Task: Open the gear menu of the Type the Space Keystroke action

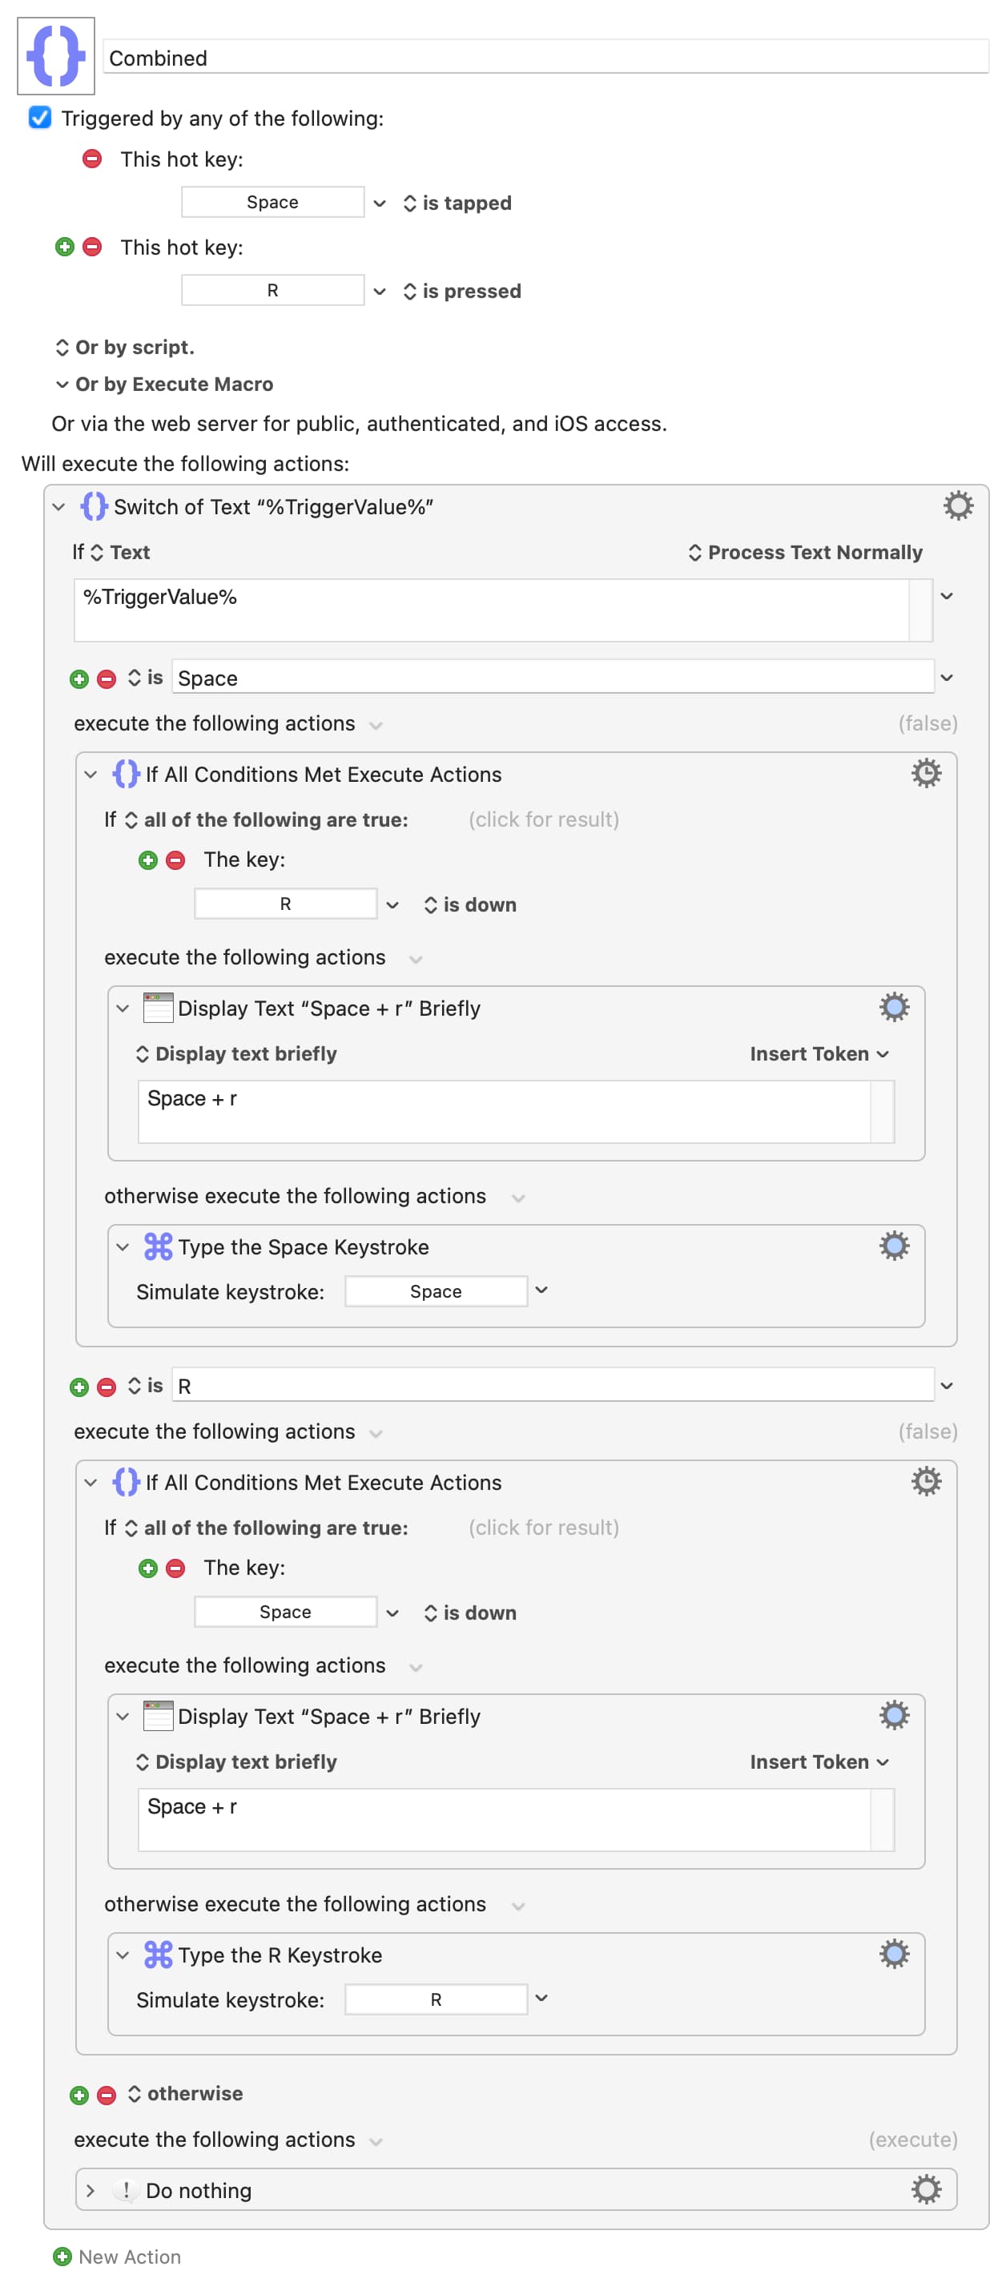Action: [893, 1245]
